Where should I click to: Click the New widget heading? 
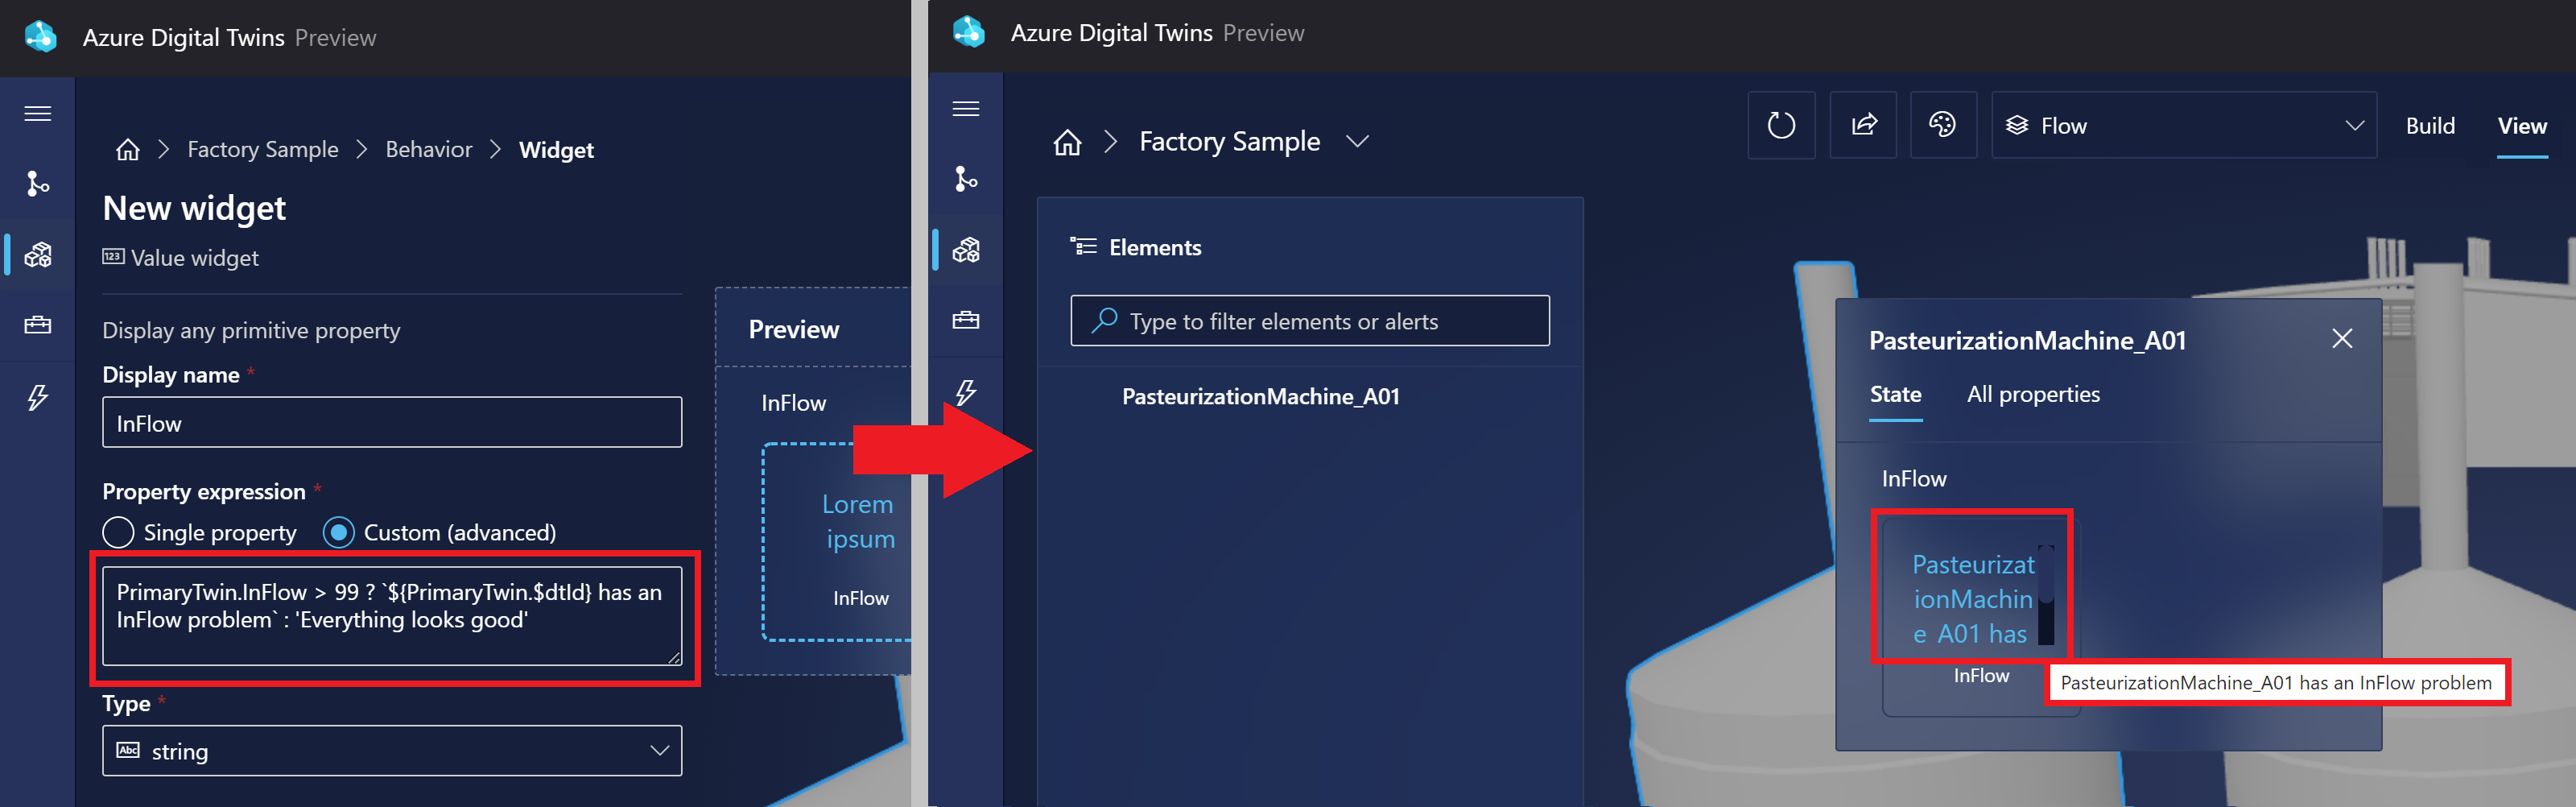[x=194, y=208]
